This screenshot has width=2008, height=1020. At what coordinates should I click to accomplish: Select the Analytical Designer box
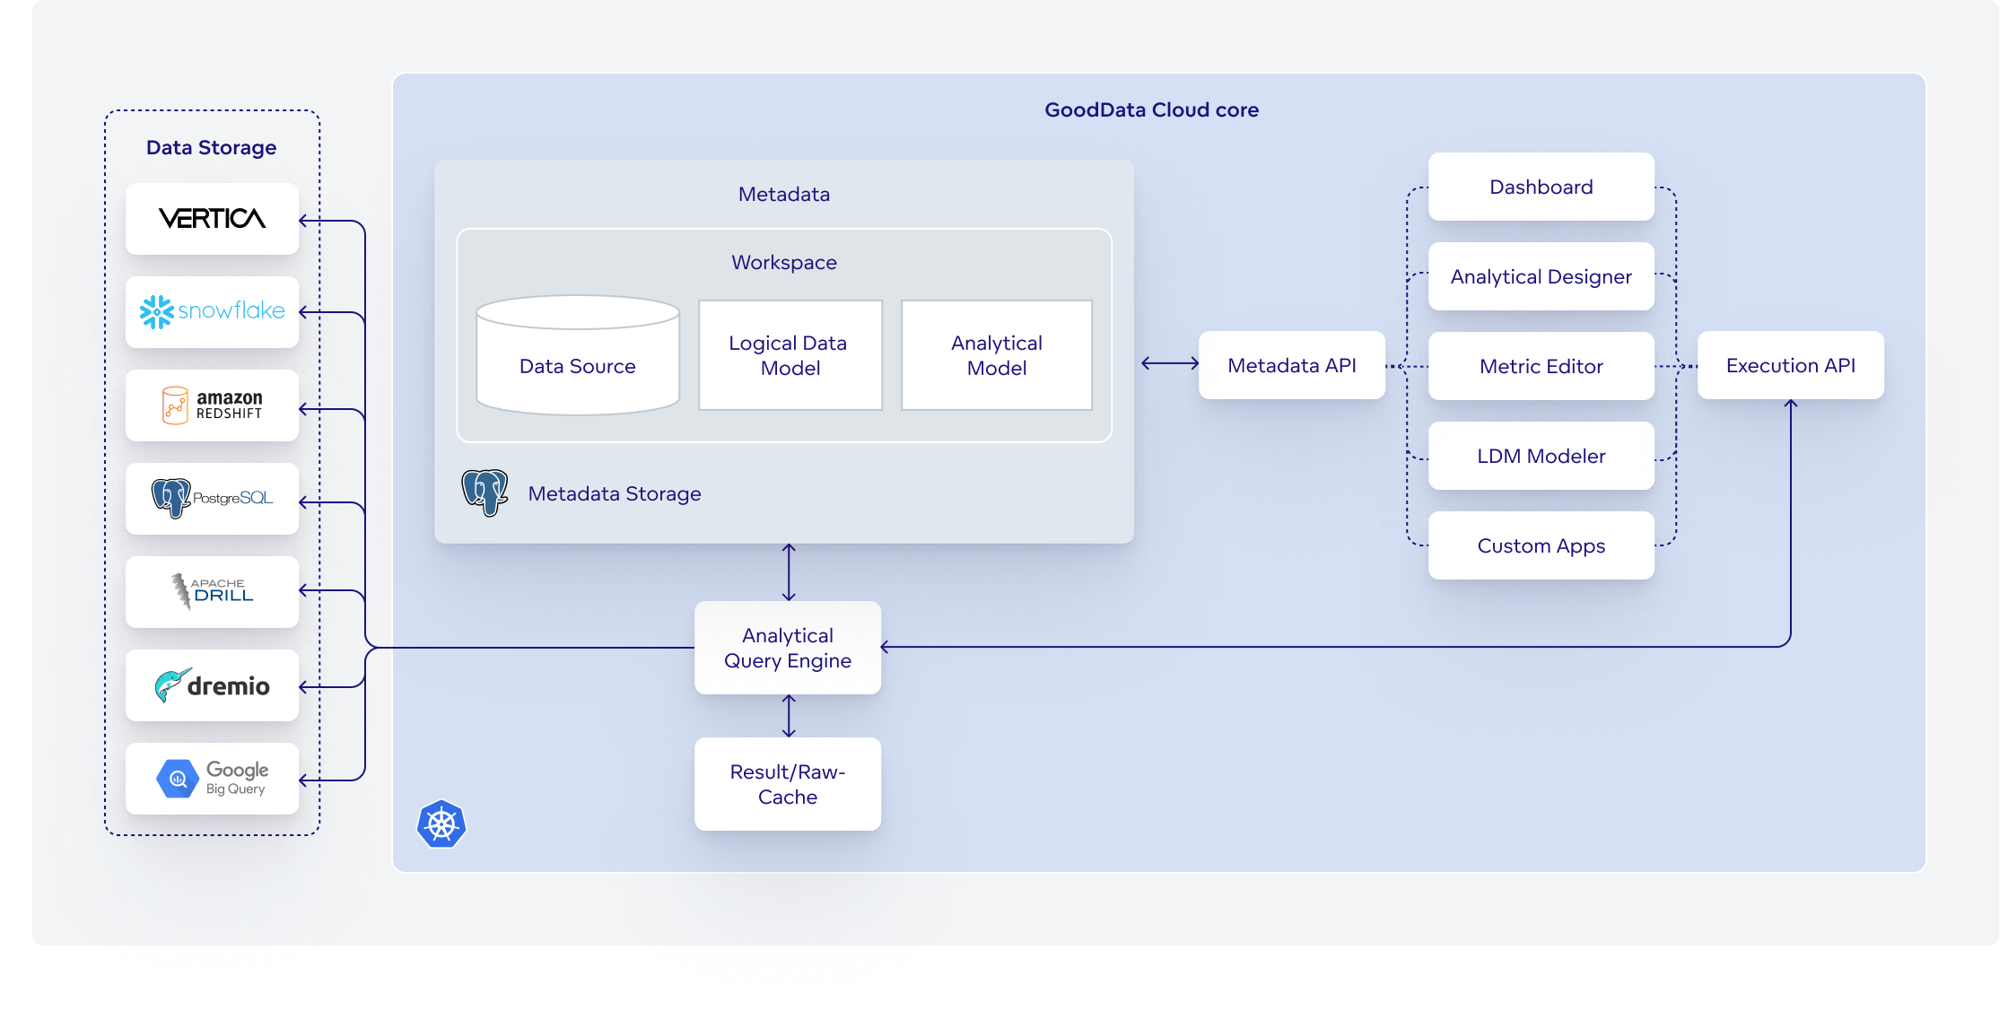click(x=1541, y=276)
